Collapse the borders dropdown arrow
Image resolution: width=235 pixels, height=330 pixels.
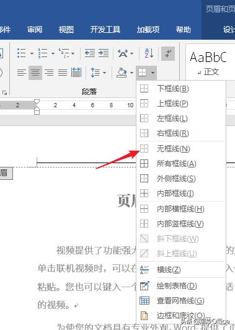[153, 73]
